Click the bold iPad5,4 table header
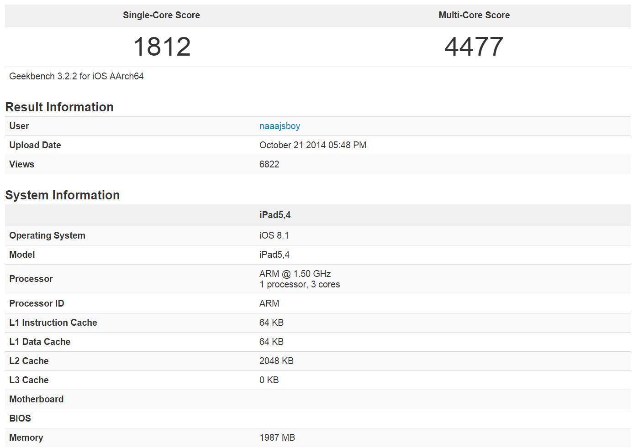The image size is (633, 448). [x=275, y=215]
